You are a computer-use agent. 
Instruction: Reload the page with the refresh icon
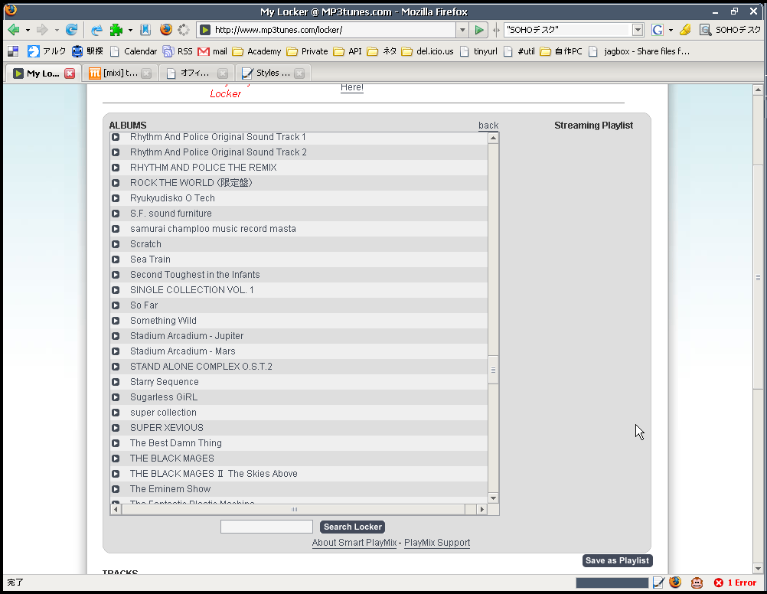click(x=71, y=30)
